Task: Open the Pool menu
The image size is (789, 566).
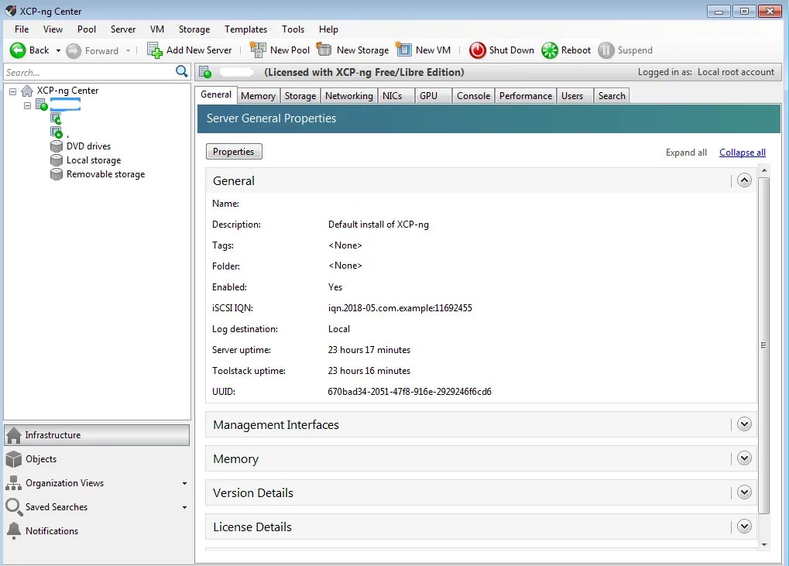Action: pyautogui.click(x=87, y=29)
